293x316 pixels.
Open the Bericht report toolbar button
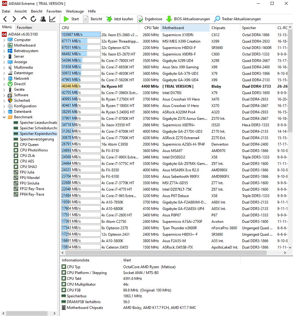click(x=93, y=19)
